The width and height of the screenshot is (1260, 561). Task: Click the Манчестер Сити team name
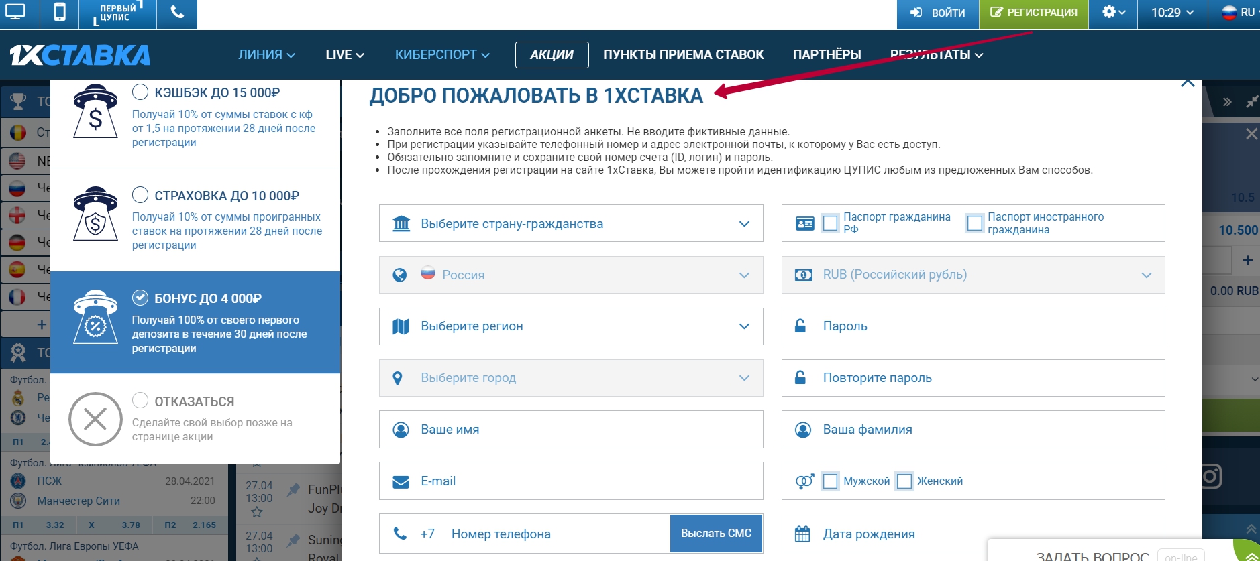(78, 501)
